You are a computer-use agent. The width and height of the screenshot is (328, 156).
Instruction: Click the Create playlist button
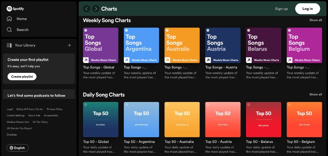coord(22,77)
